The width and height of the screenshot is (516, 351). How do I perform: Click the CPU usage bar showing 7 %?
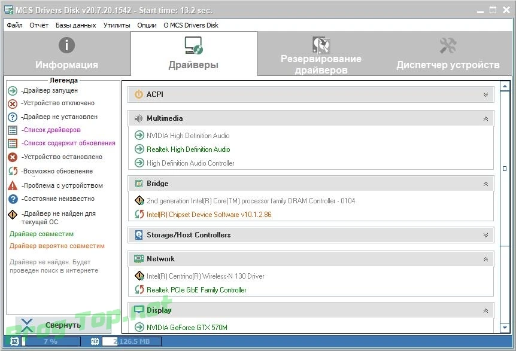[x=51, y=341]
